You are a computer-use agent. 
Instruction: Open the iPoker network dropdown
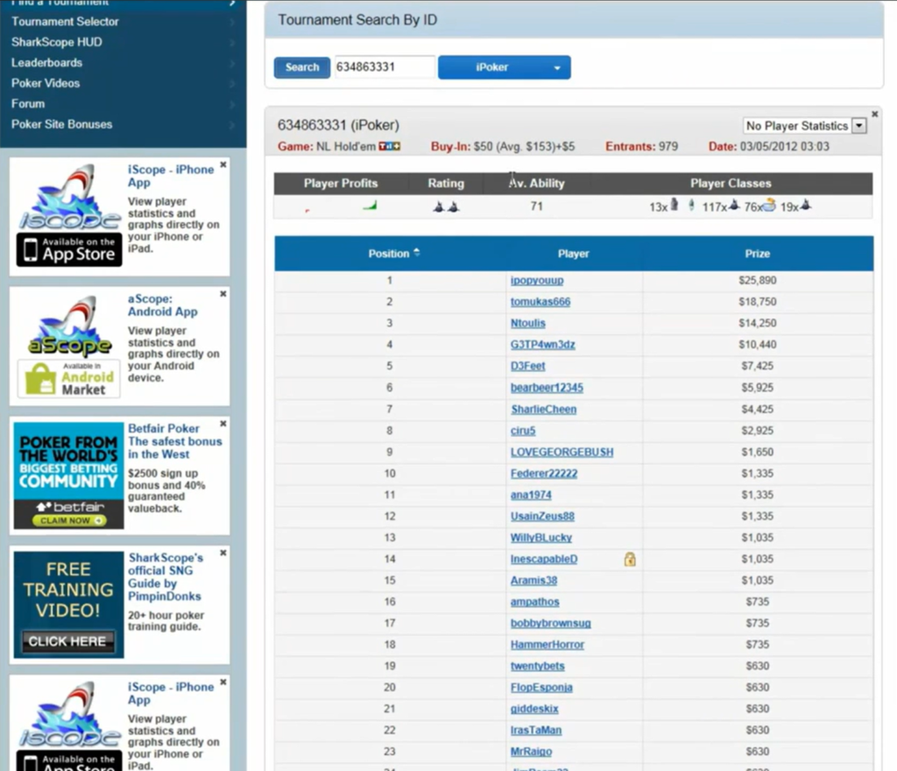coord(504,67)
